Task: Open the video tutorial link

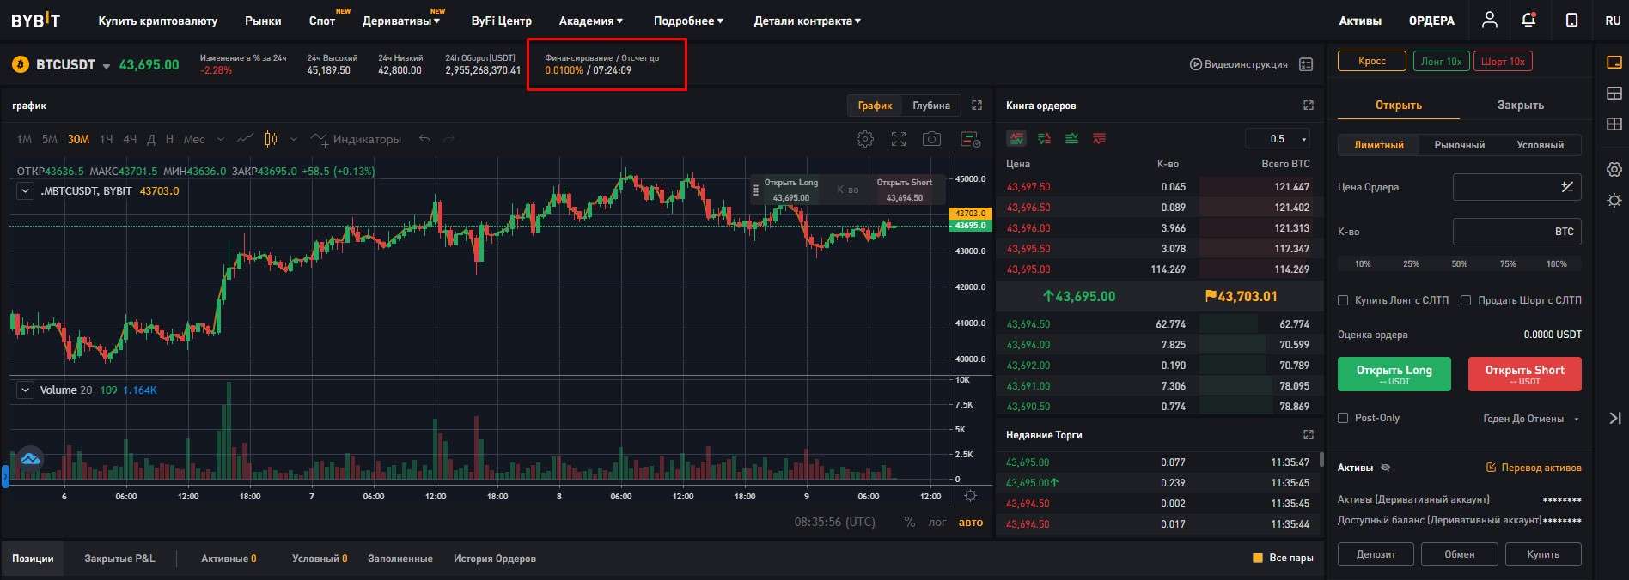Action: [x=1238, y=64]
